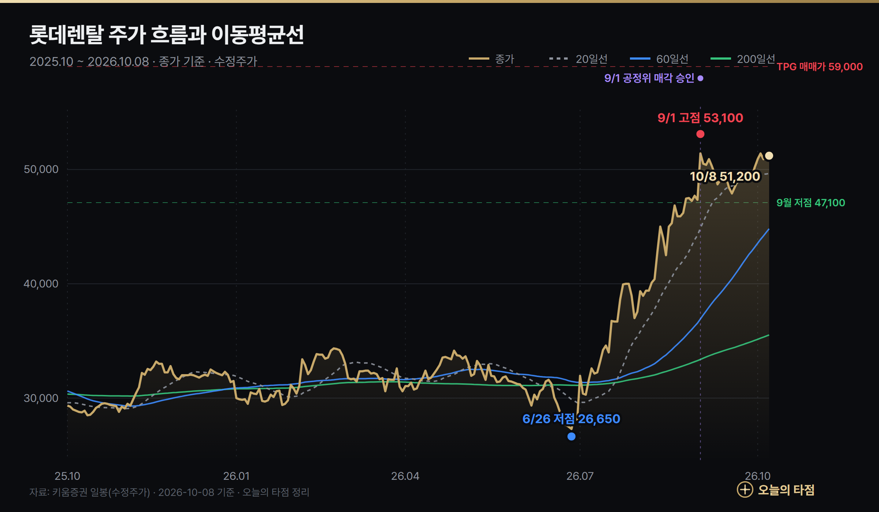Viewport: 879px width, 512px height.
Task: Click the 종가 legend entry
Action: [492, 59]
